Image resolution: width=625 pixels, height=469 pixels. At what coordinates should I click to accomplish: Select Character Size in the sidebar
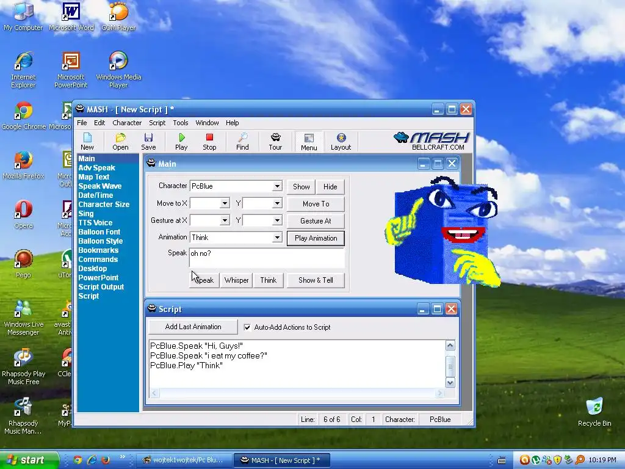(x=104, y=205)
